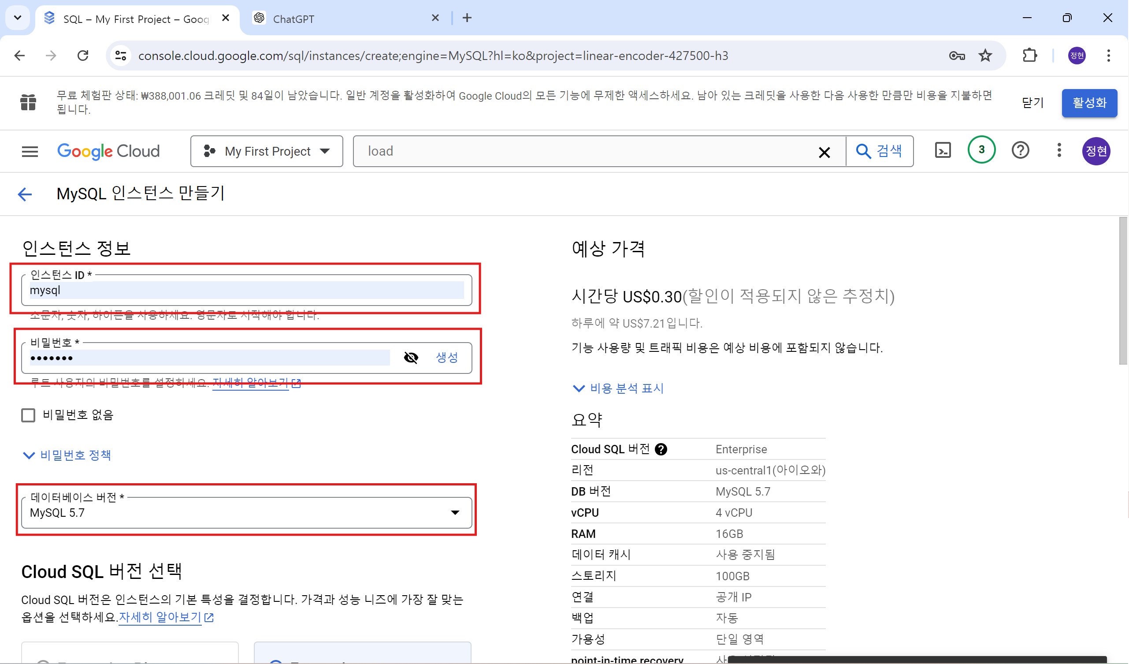
Task: Minimize the browser window
Action: pyautogui.click(x=1027, y=18)
